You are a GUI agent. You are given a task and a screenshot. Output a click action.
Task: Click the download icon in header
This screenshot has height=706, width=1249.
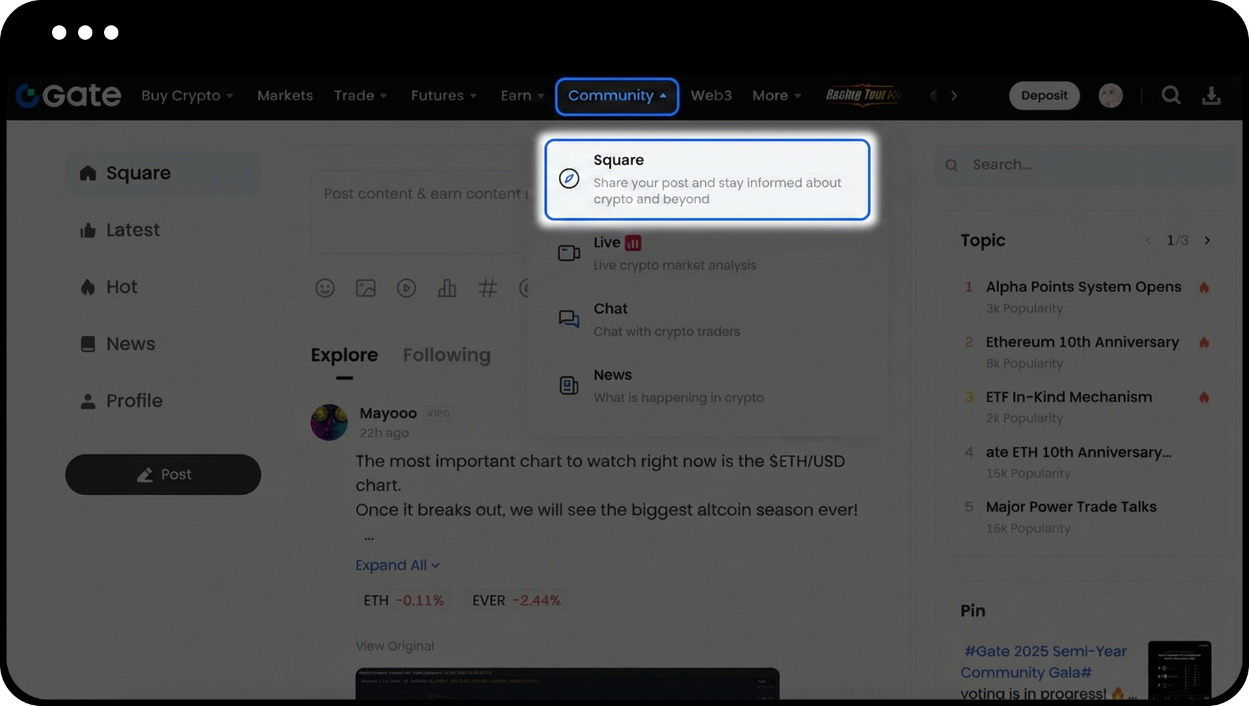pos(1211,96)
